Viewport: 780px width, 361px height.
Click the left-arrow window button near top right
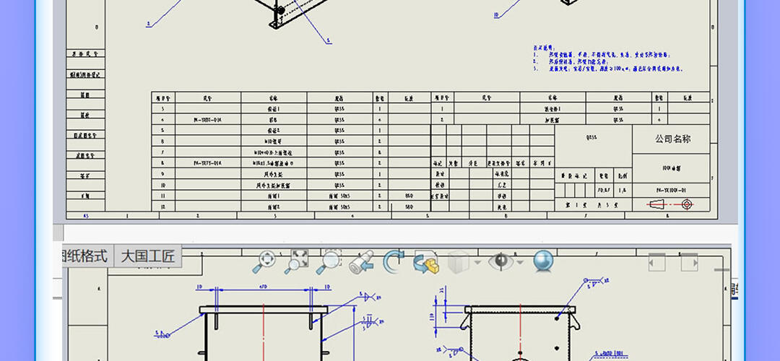(656, 262)
